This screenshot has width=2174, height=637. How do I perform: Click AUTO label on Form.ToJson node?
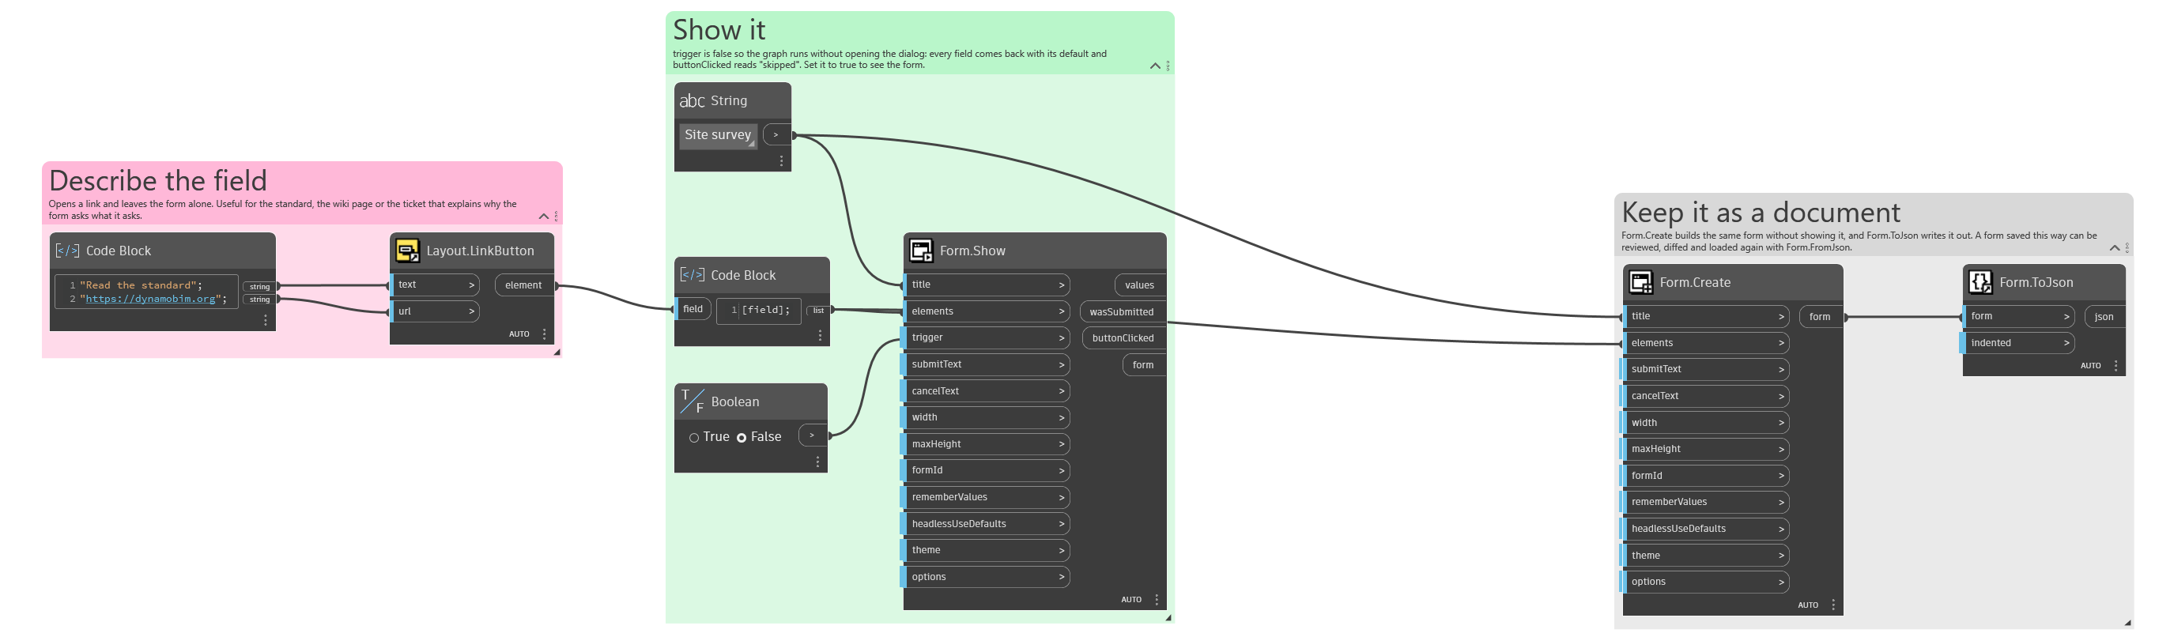coord(2090,366)
